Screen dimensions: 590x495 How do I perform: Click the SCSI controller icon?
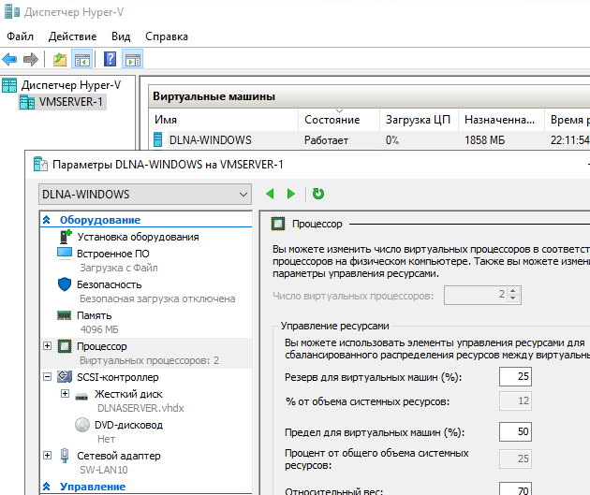coord(65,376)
